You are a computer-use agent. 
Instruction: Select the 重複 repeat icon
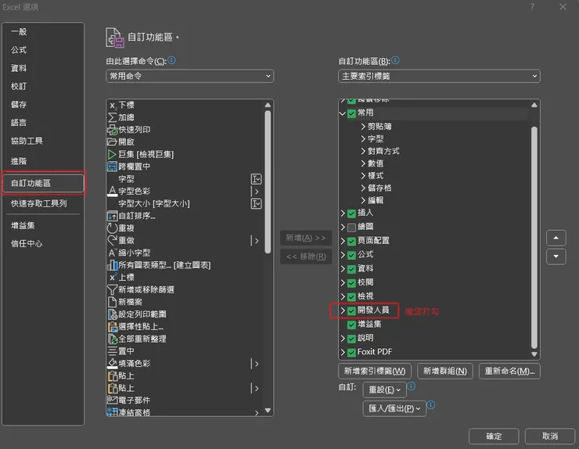pyautogui.click(x=112, y=228)
